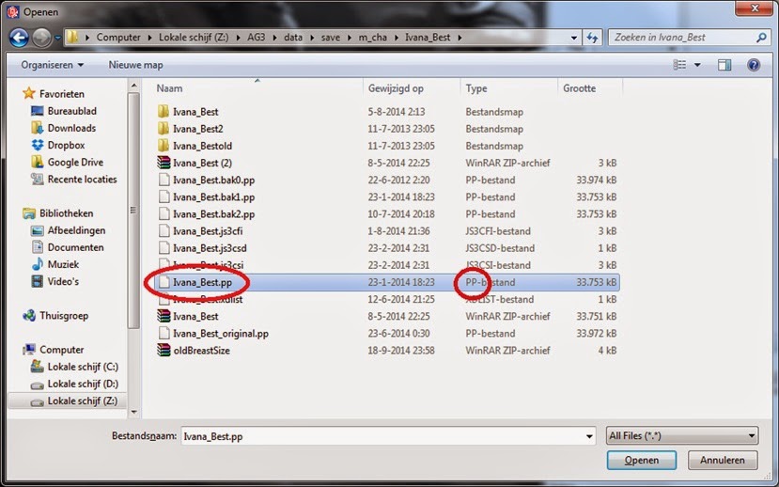The width and height of the screenshot is (779, 487).
Task: Select the 33.751 kB Ivana_Best ZIP archive
Action: click(195, 316)
